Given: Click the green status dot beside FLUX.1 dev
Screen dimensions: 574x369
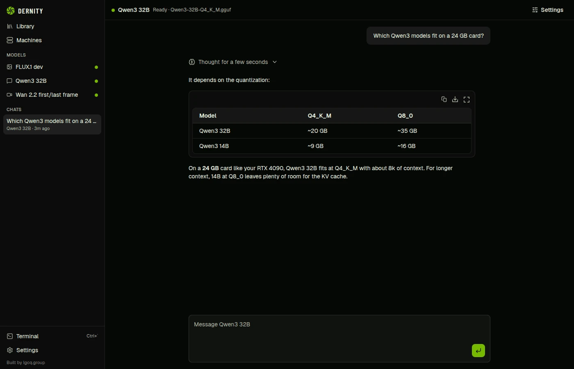Looking at the screenshot, I should tap(96, 67).
